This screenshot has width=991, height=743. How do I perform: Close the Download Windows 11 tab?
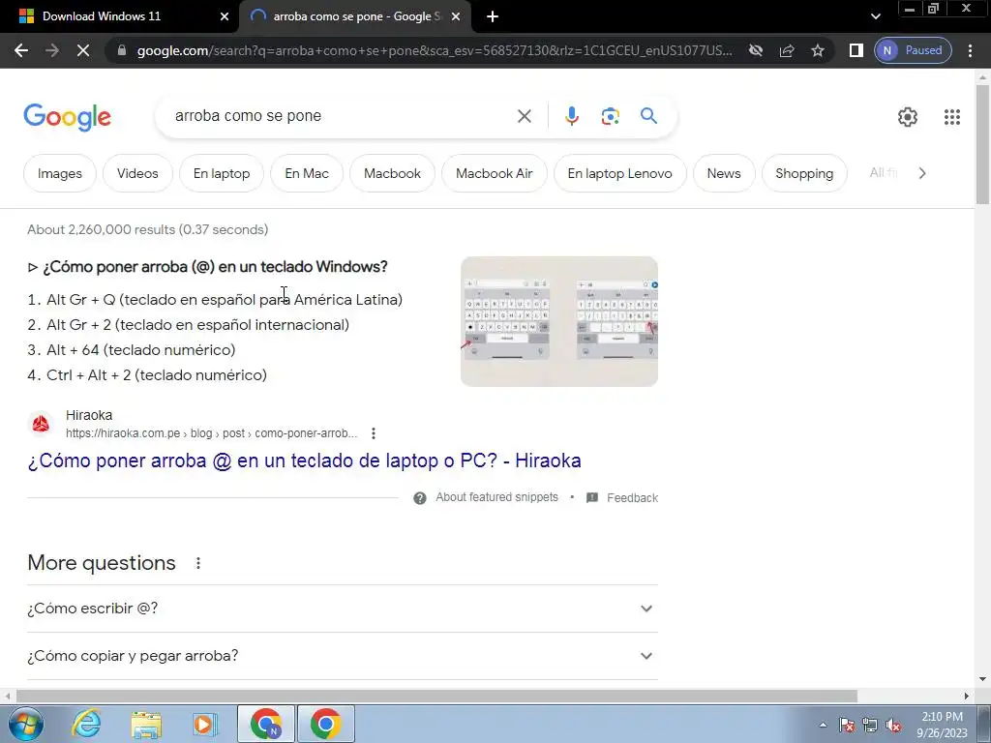point(225,16)
